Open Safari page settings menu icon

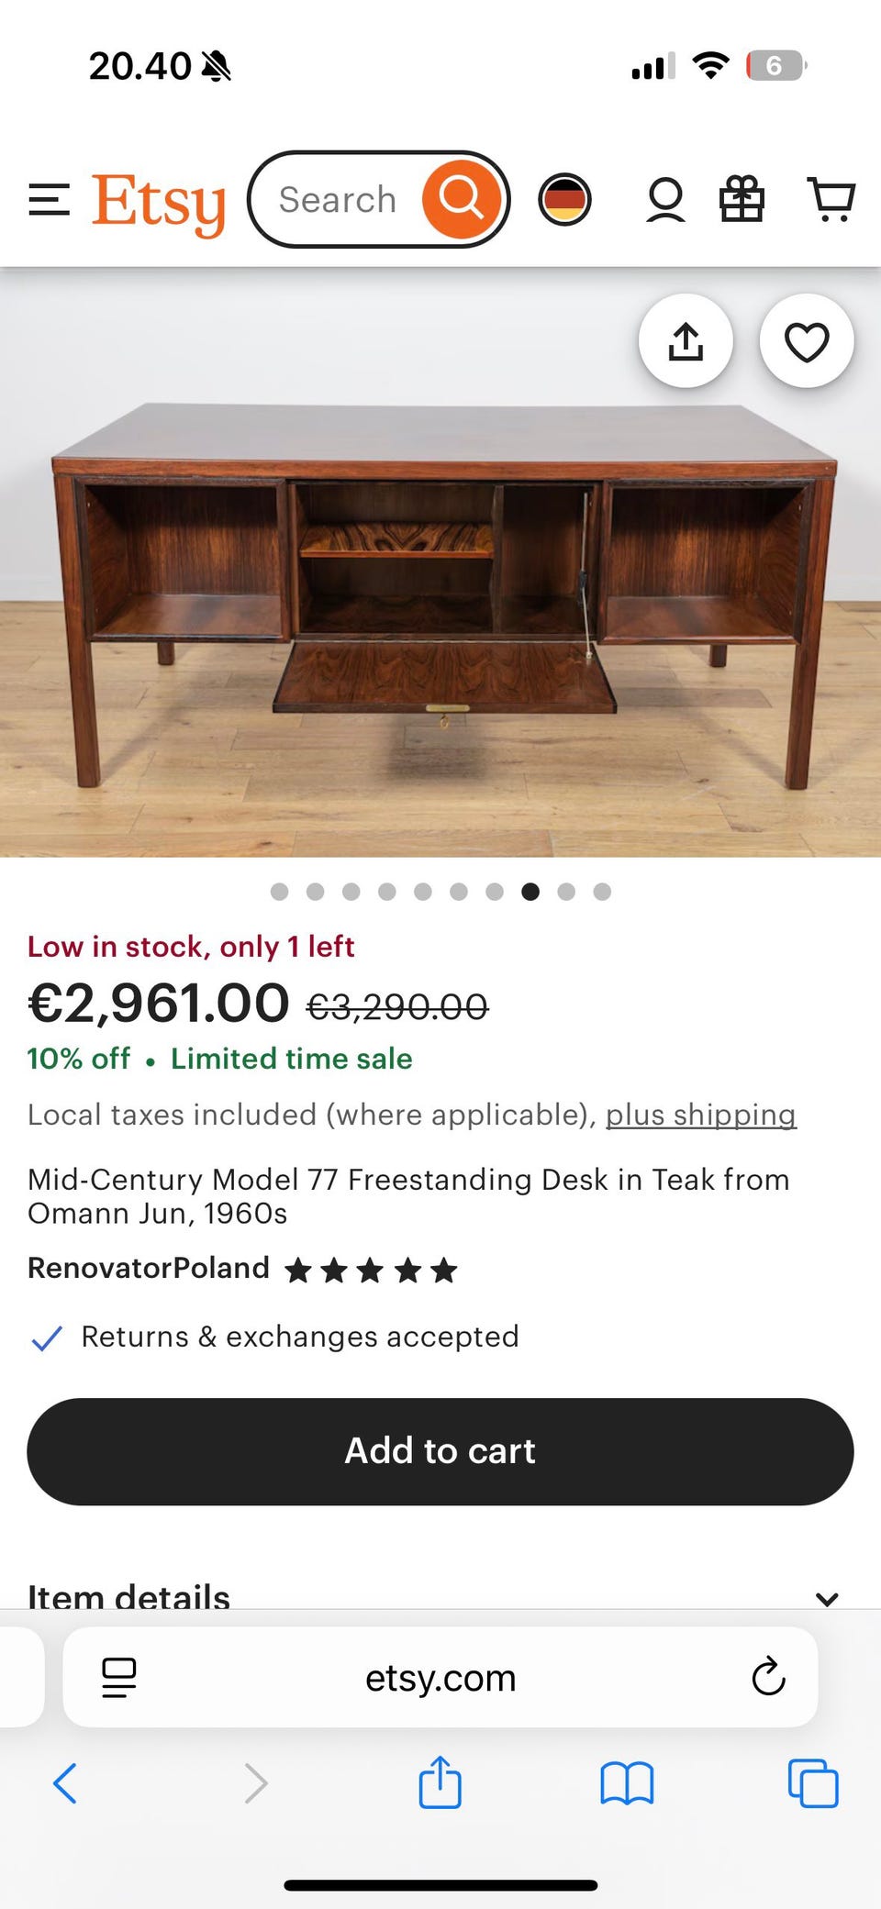coord(118,1678)
